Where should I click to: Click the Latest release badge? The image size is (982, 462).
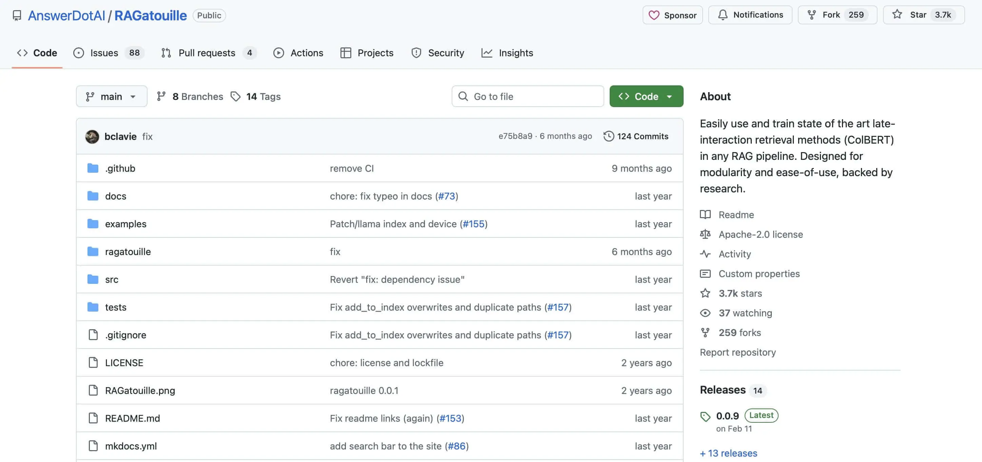761,416
